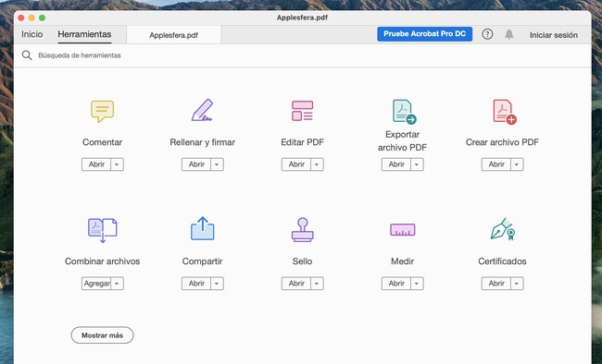
Task: Select the Rellenar y firmar pen icon
Action: (x=202, y=110)
